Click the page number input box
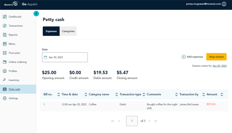 [132, 121]
